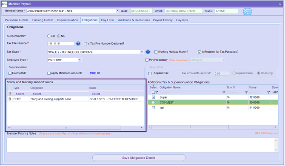Click help icon beside Tax File Number

(78, 44)
